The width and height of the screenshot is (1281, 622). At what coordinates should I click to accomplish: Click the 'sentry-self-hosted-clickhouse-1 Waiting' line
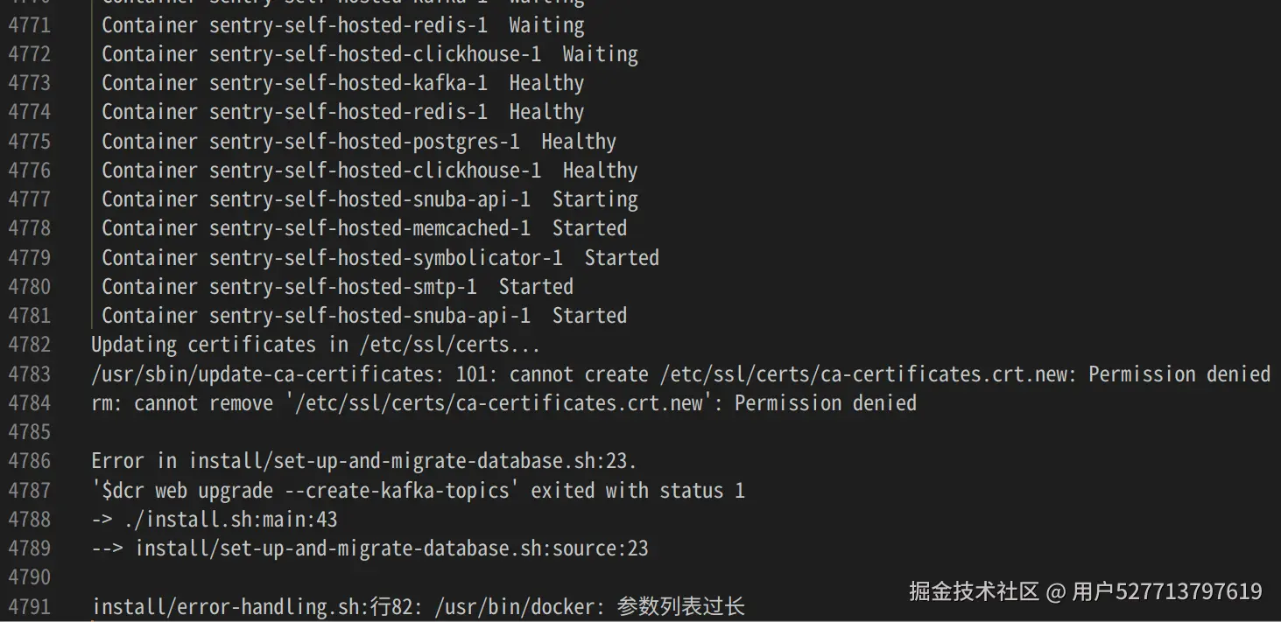[x=370, y=54]
